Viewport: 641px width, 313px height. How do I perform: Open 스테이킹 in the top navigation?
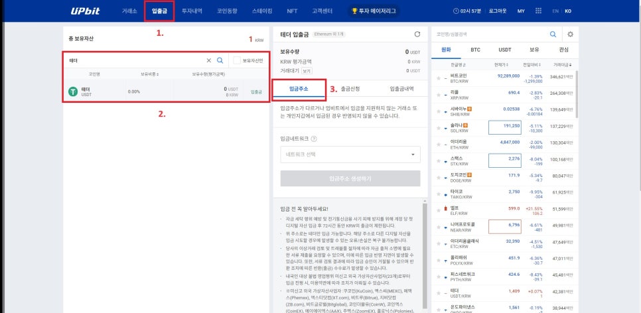[262, 11]
